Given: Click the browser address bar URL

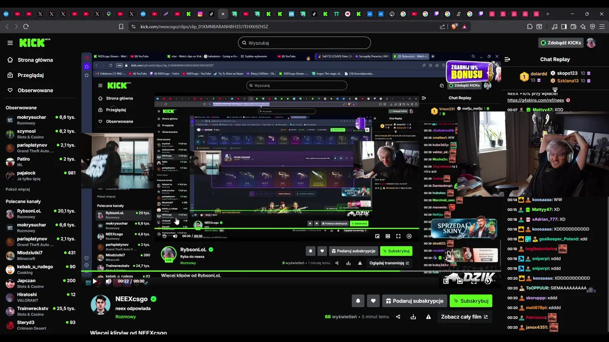Looking at the screenshot, I should (x=204, y=27).
